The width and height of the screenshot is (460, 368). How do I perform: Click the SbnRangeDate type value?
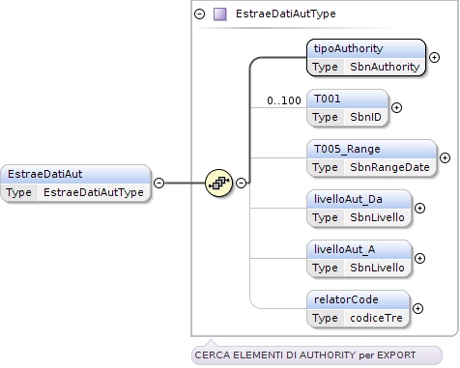coord(389,167)
